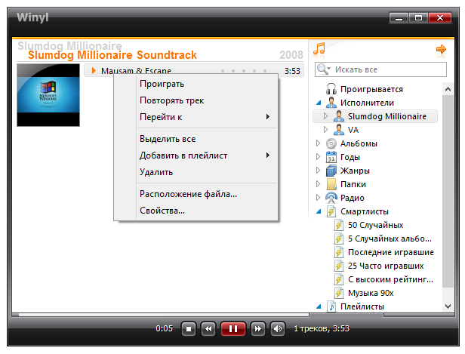Choose "Выделить все" menu entry

196,139
